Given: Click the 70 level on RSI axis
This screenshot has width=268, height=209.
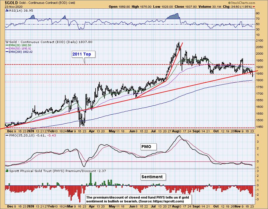Looking at the screenshot, I should (258, 19).
